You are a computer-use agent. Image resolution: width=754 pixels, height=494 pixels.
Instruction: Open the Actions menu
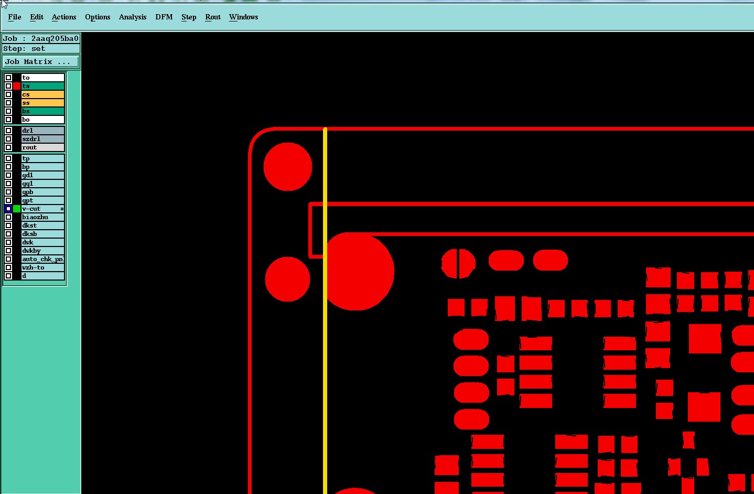[x=64, y=17]
